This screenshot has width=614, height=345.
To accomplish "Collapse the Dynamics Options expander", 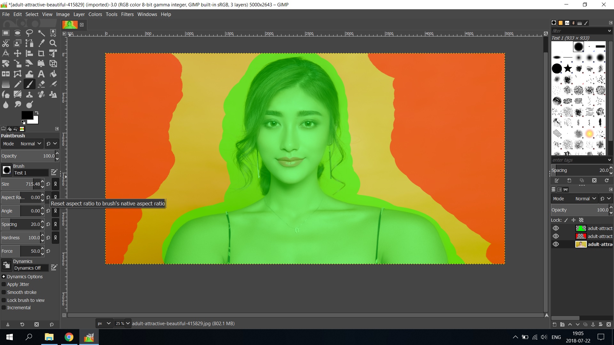I will pyautogui.click(x=4, y=277).
